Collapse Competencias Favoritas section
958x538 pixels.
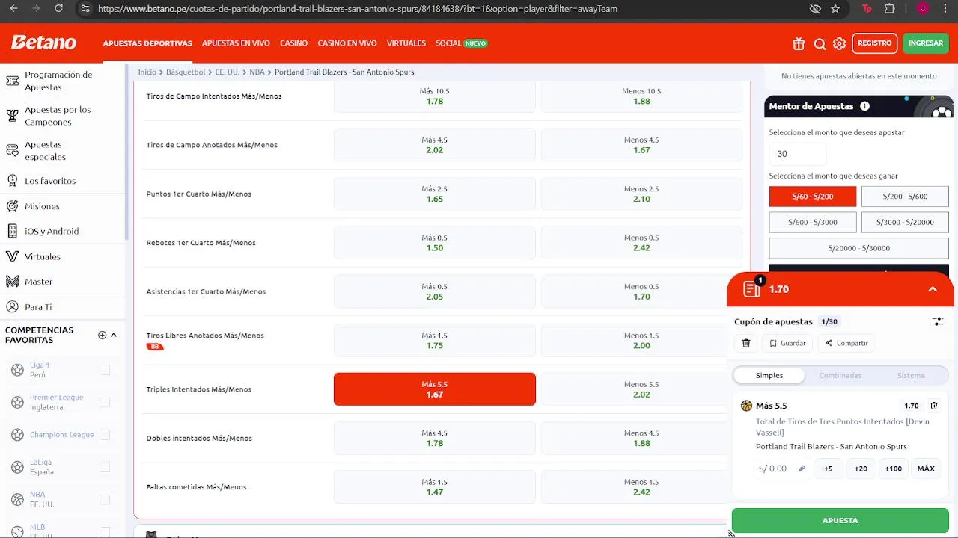click(114, 335)
